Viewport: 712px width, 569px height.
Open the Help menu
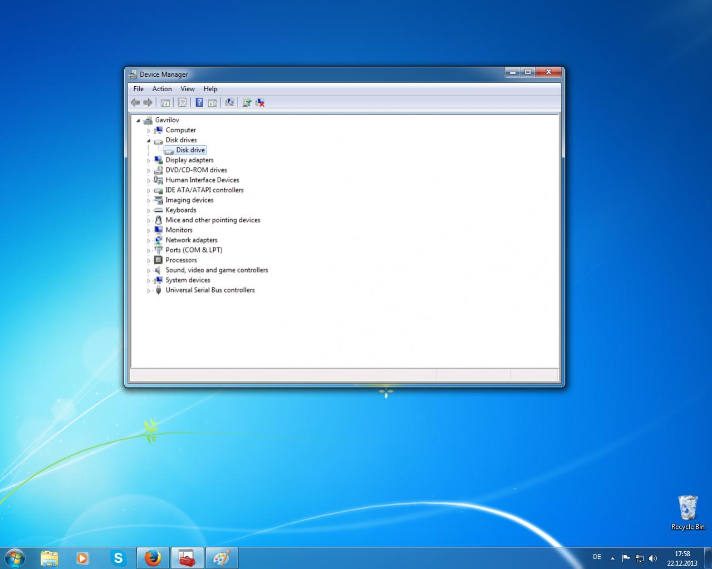click(x=210, y=89)
